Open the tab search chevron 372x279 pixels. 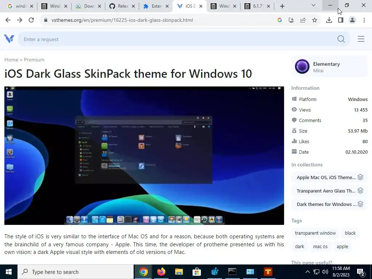tap(313, 5)
